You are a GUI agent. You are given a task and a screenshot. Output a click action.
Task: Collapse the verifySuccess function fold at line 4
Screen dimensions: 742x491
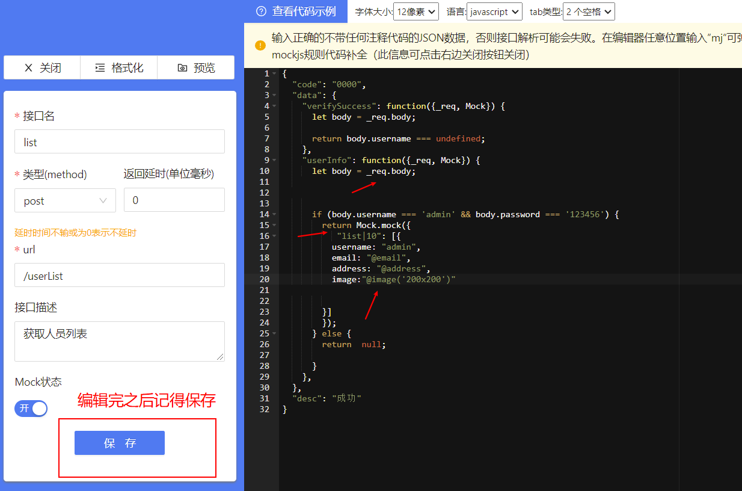[x=274, y=107]
